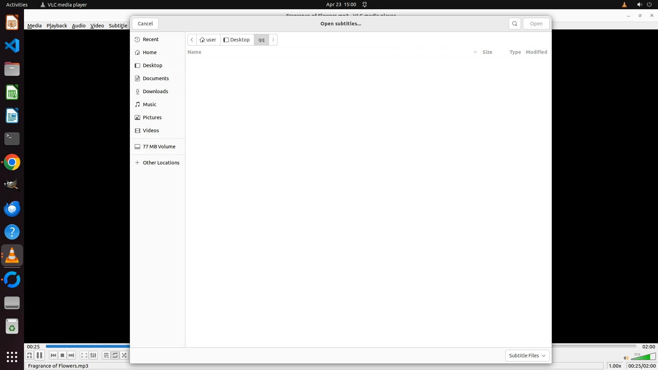Select Downloads in the sidebar
658x370 pixels.
pos(155,91)
